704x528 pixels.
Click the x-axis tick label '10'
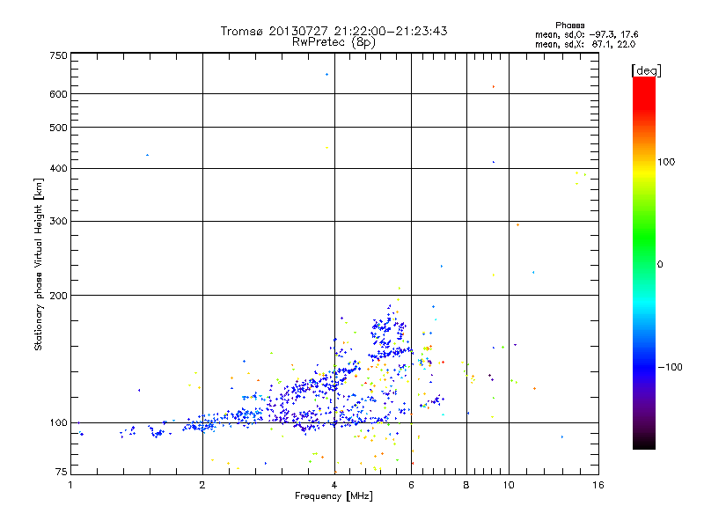tap(509, 485)
